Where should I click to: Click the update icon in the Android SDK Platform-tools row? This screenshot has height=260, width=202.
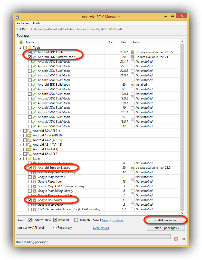[x=133, y=57]
